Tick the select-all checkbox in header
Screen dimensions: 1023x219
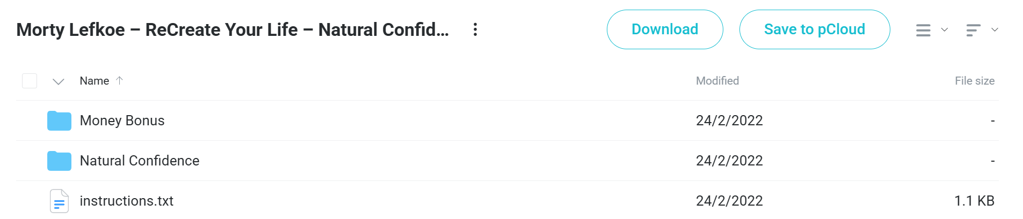(x=30, y=81)
